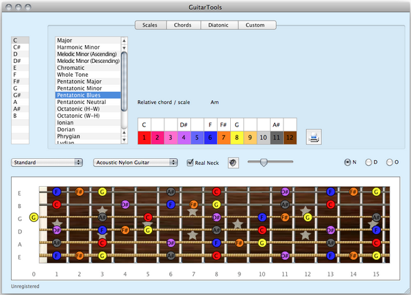Click red C note on A string fret 3
The width and height of the screenshot is (411, 295).
[x=102, y=243]
